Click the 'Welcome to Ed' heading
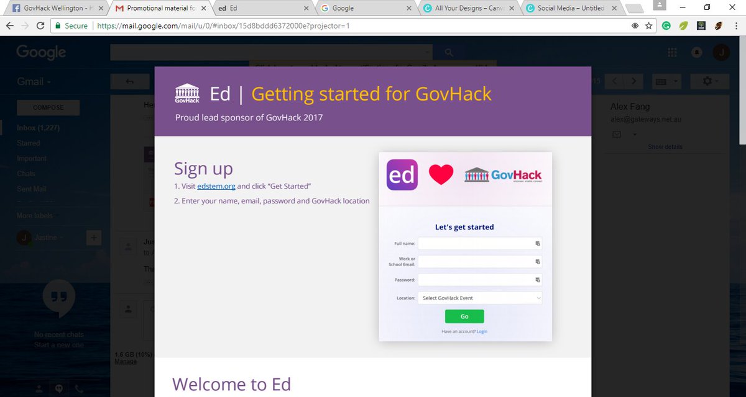 click(x=231, y=385)
